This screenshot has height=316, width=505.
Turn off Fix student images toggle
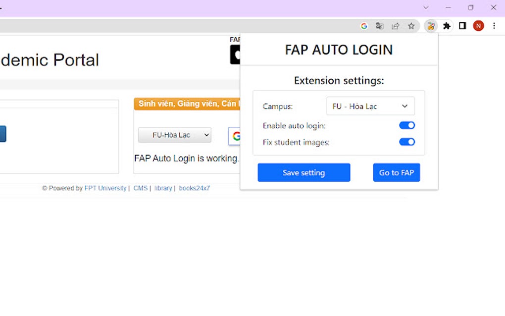pyautogui.click(x=406, y=142)
